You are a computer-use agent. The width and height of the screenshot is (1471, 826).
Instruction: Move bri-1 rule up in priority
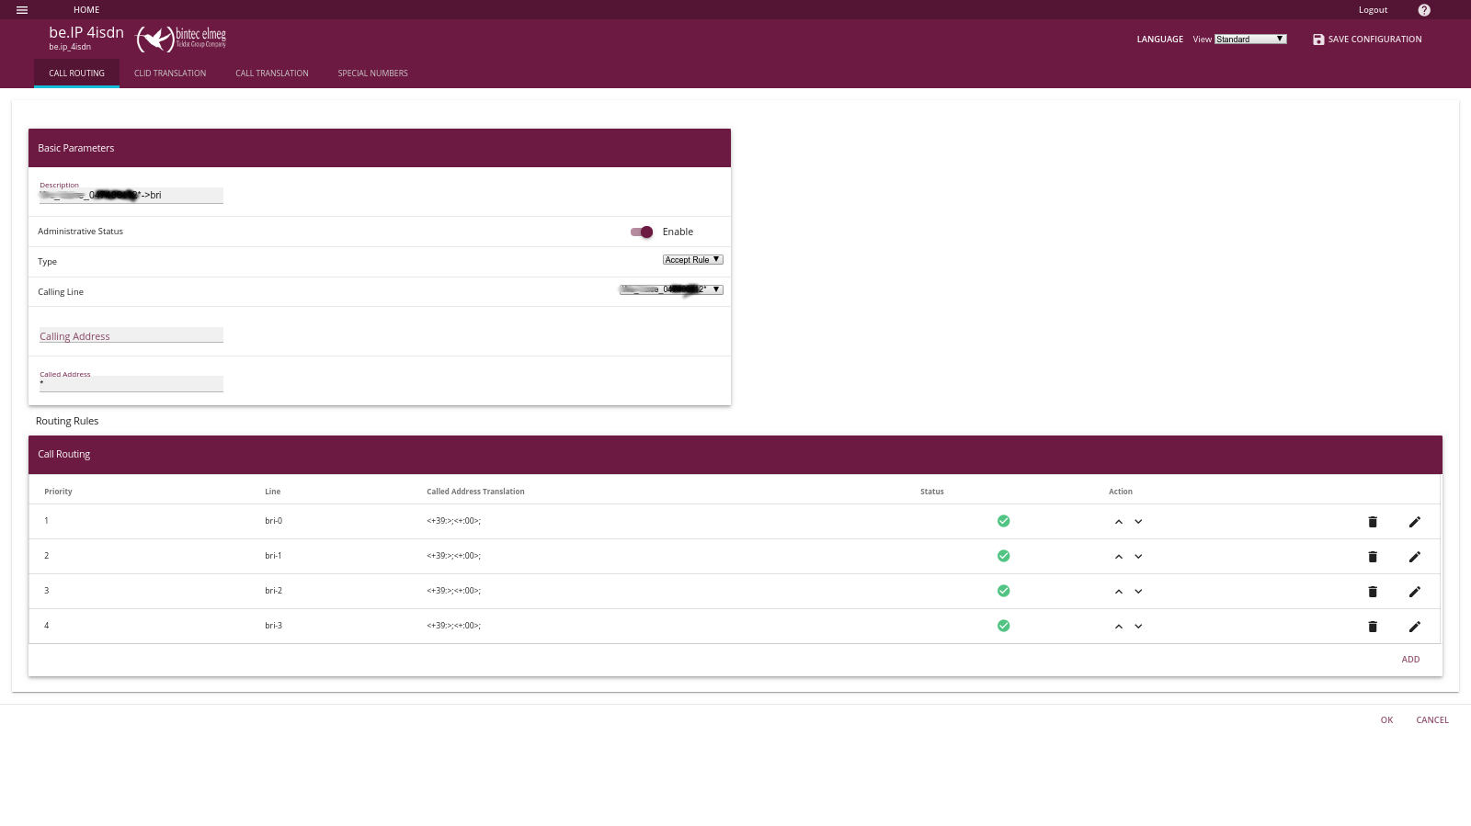click(1119, 557)
